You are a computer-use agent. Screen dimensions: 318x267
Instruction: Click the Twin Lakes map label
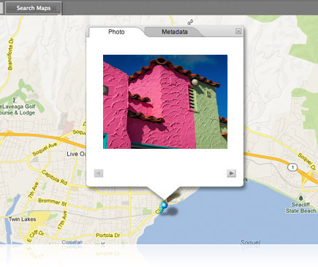click(x=22, y=219)
